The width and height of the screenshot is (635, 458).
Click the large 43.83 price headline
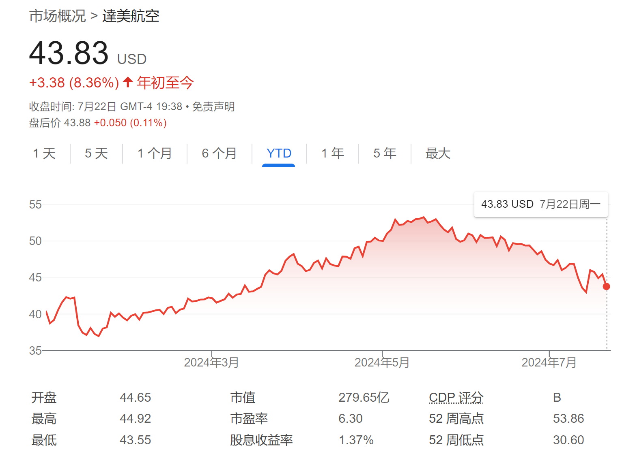click(69, 53)
